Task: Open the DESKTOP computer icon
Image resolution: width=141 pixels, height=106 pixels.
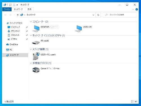Action: [36, 29]
